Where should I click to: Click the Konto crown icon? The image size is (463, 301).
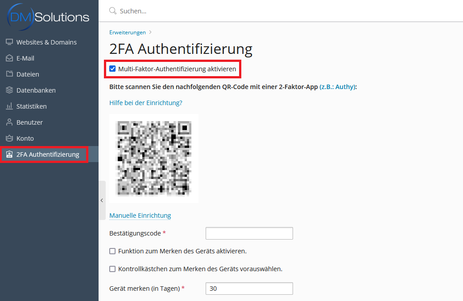click(9, 138)
